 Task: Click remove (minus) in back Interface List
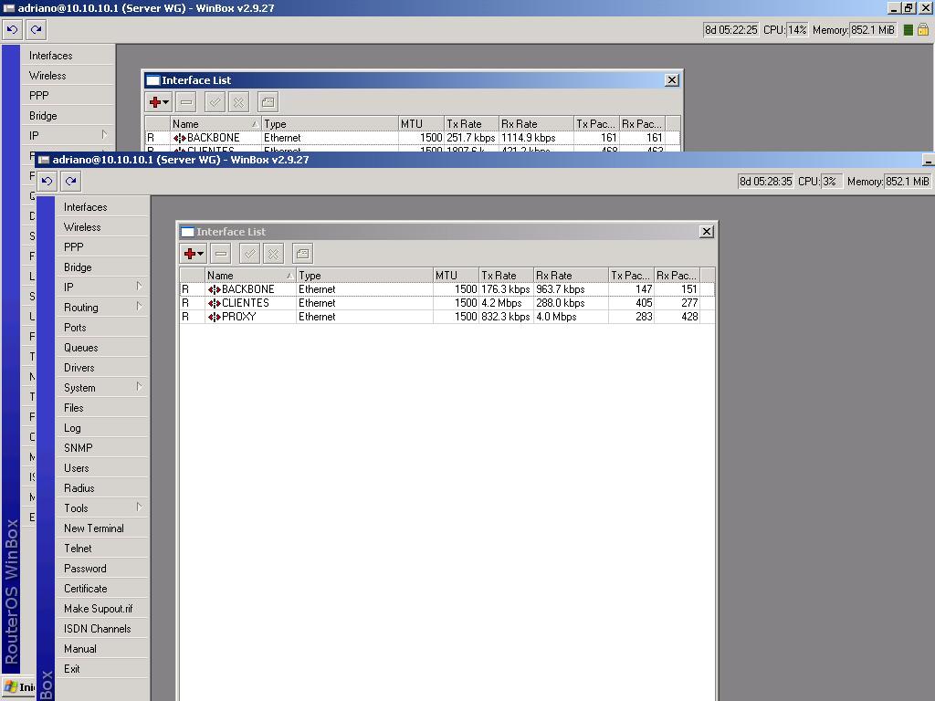186,102
